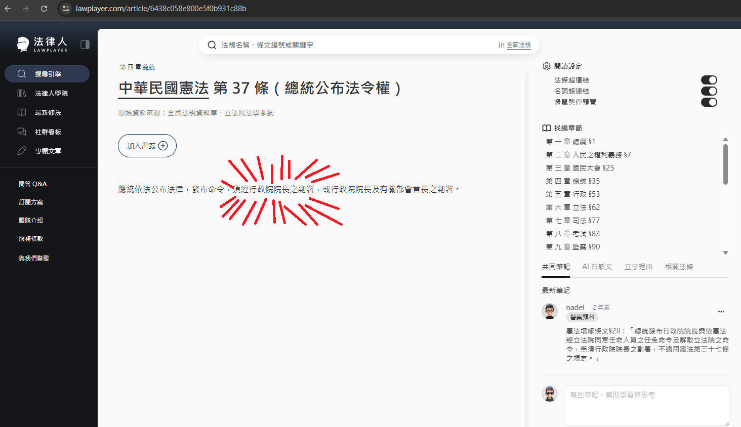Open the three-dot menu on nadel's note
The image size is (741, 427).
[721, 312]
